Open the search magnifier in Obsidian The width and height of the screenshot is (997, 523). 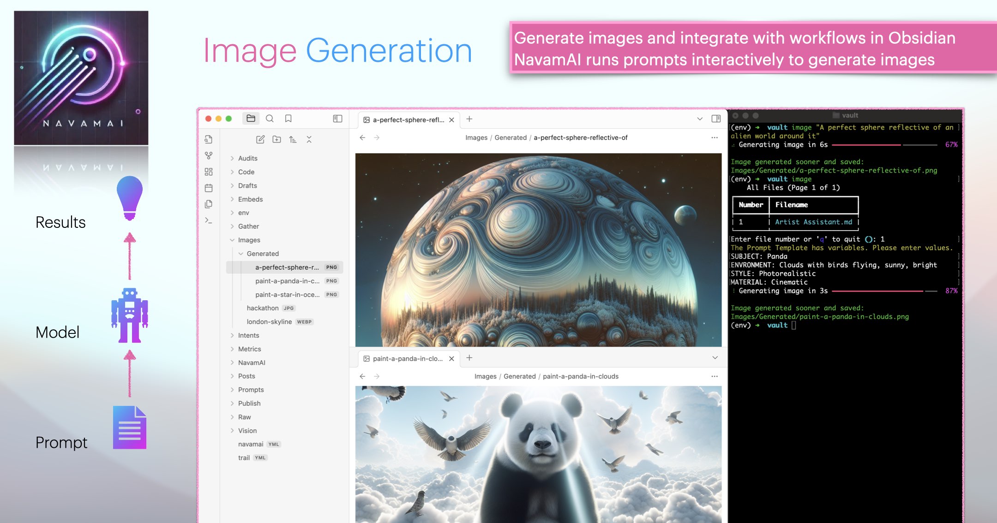click(270, 119)
